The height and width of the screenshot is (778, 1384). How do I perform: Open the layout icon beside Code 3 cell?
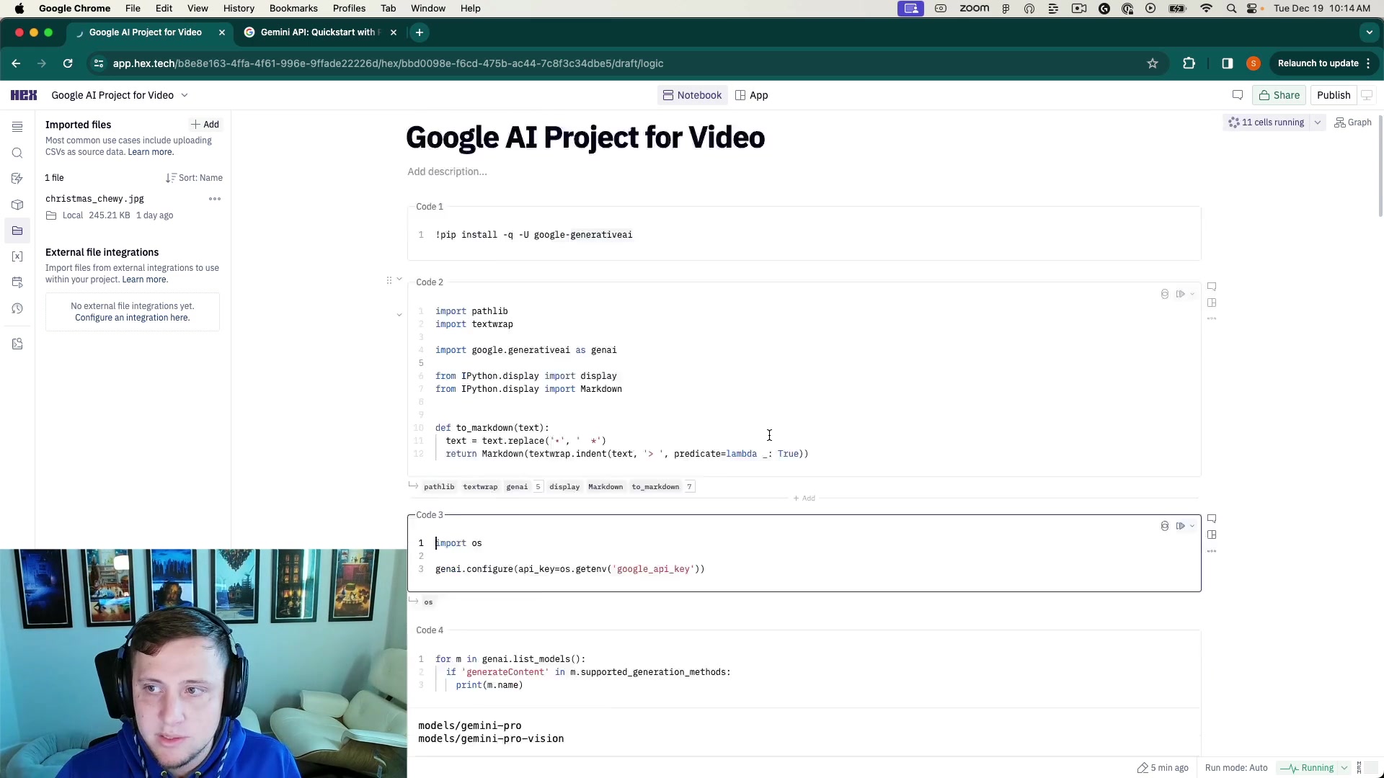(1212, 535)
